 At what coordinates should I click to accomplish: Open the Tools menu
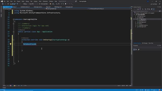coord(40,1)
